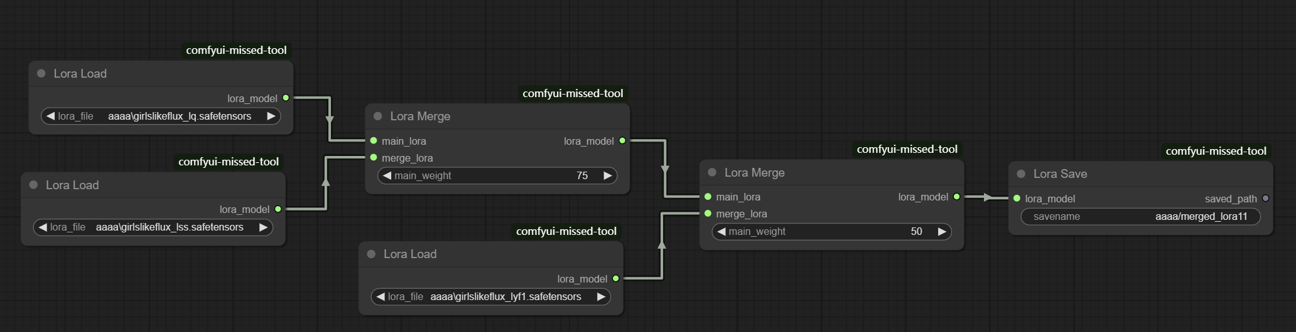Click next arrow on girlslikeflux_lq lora_file
Screen dimensions: 1296x332
(271, 116)
